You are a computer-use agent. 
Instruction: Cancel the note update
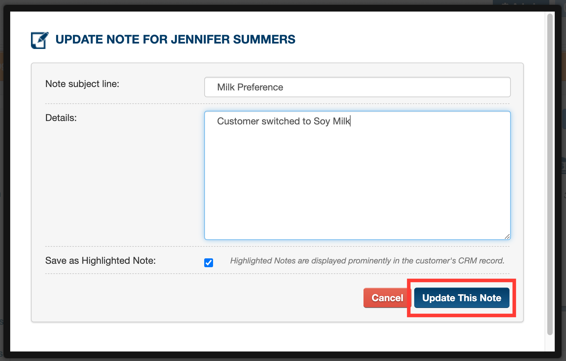[x=387, y=298]
